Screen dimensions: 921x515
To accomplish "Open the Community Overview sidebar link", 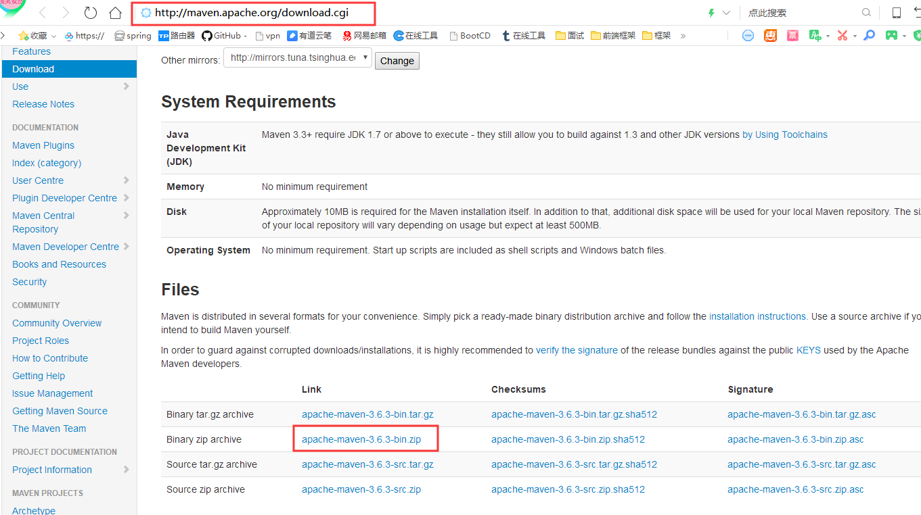I will (57, 323).
